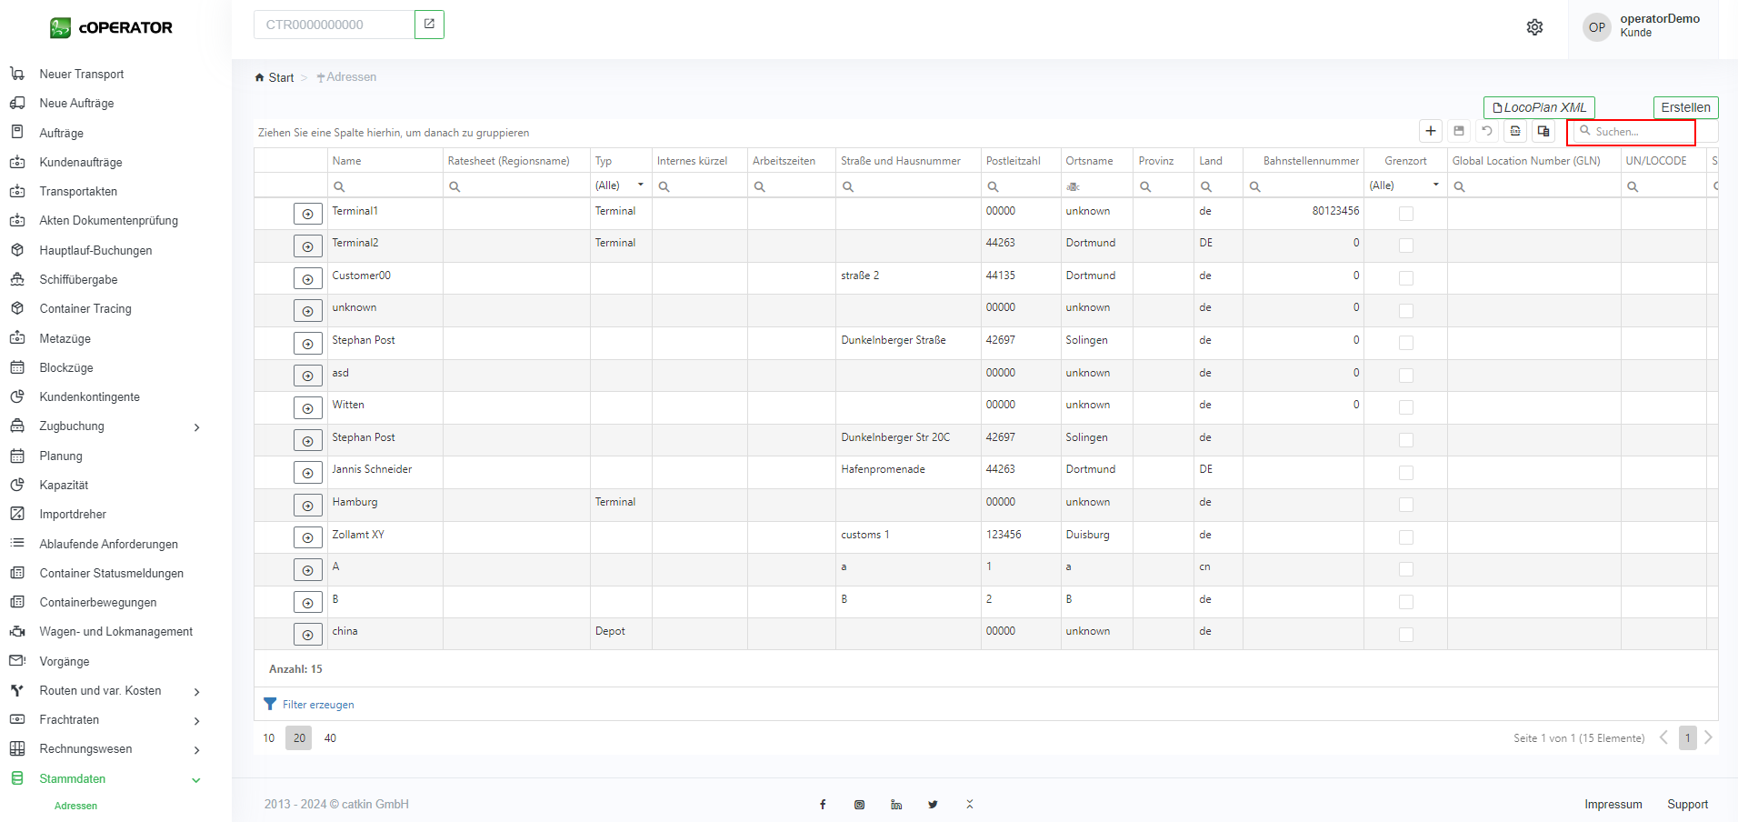Toggle the Grenzort checkbox for Terminal1

[x=1405, y=214]
